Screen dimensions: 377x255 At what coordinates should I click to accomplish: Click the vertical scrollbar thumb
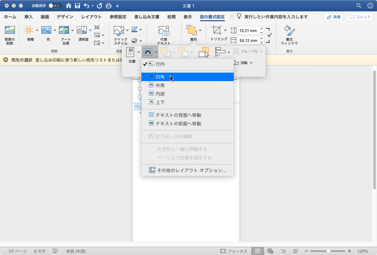(x=374, y=130)
